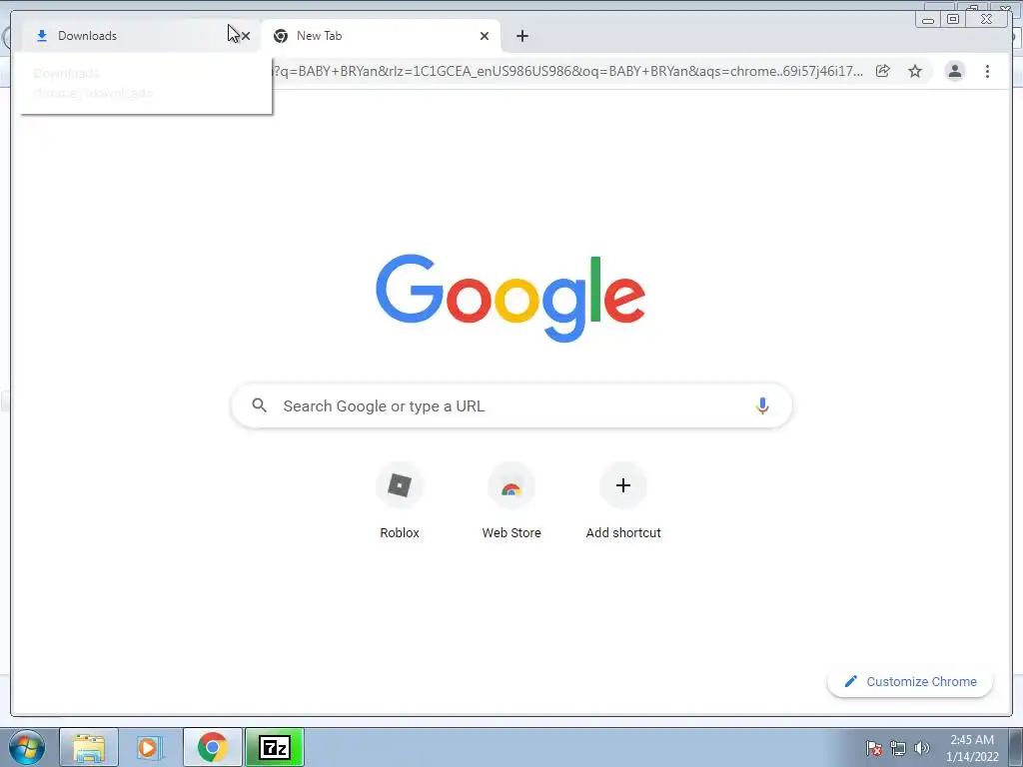Click the address bar URL text

point(567,71)
